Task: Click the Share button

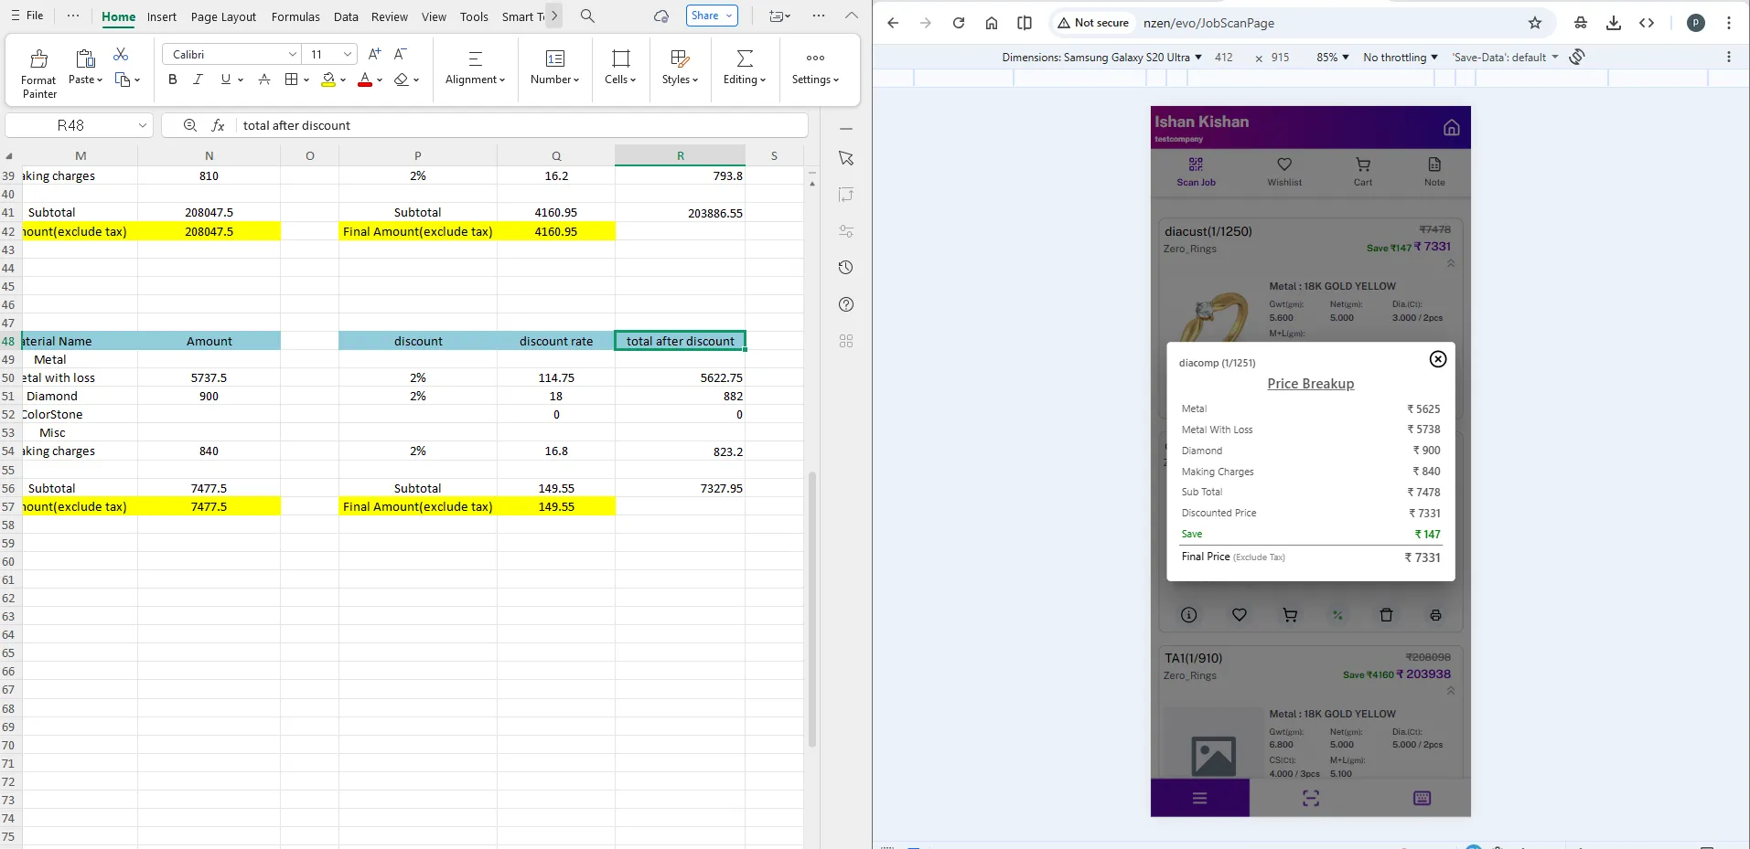Action: click(711, 16)
